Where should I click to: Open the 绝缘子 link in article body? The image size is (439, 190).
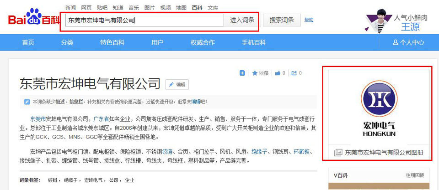tap(259, 152)
